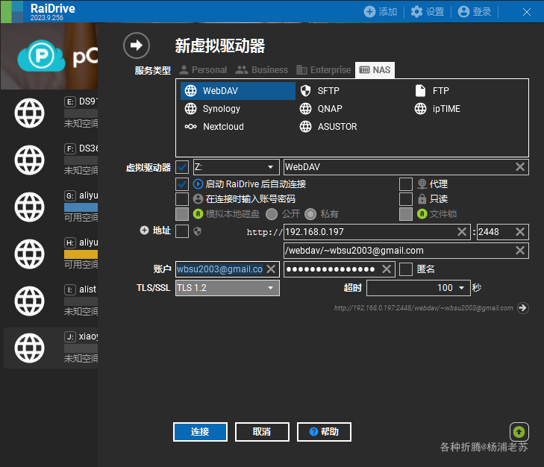Select QNAP service type

click(321, 109)
